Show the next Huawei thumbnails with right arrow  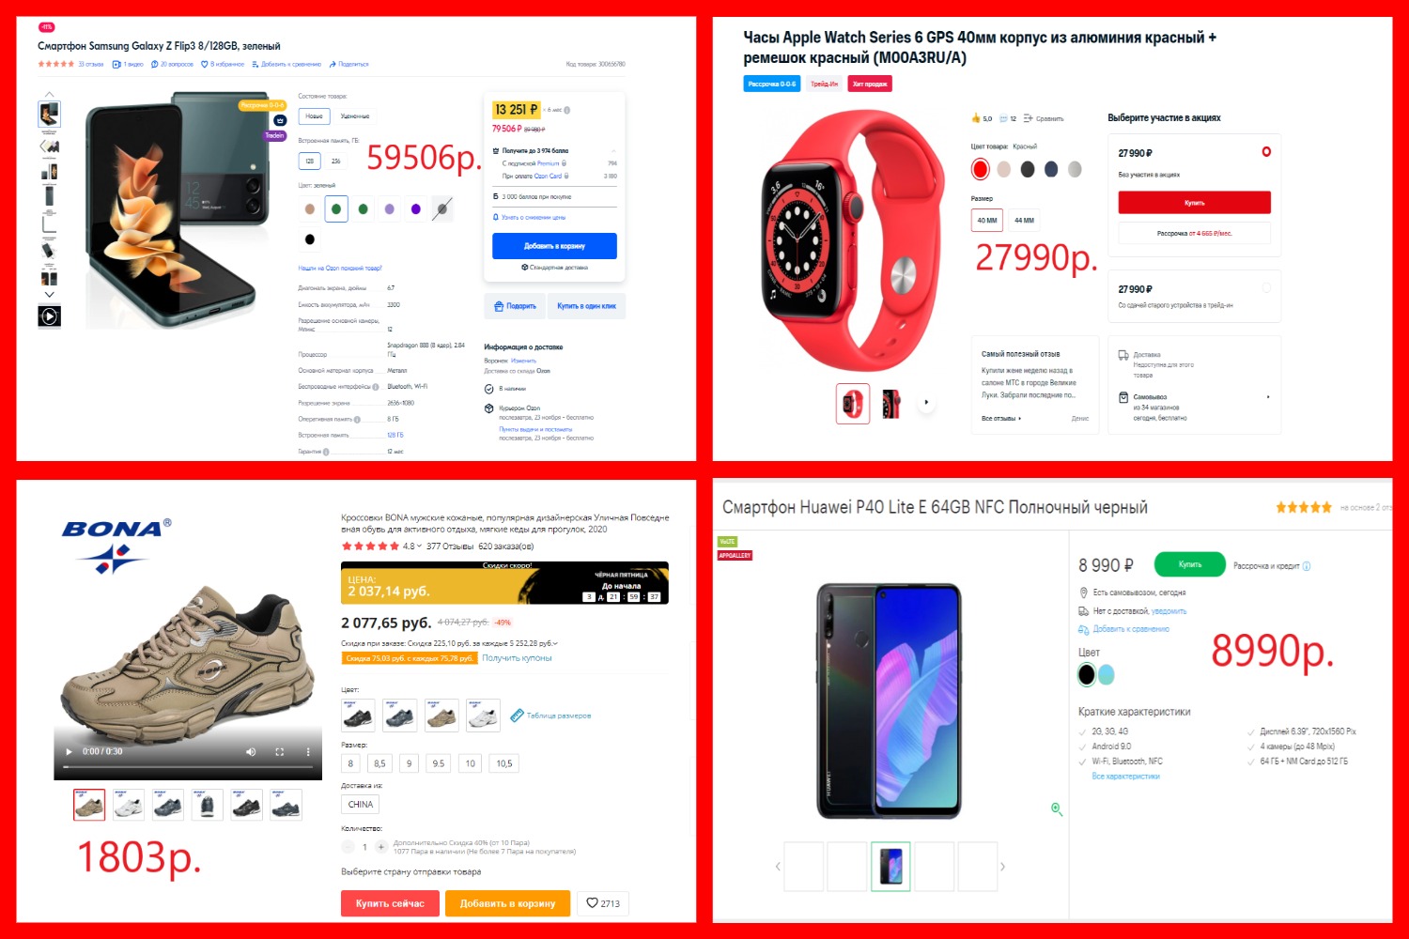point(1002,867)
